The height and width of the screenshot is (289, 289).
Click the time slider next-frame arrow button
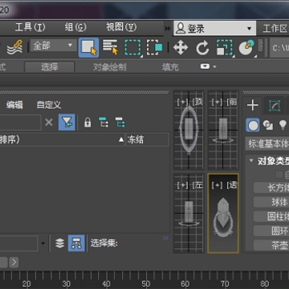pos(14,263)
